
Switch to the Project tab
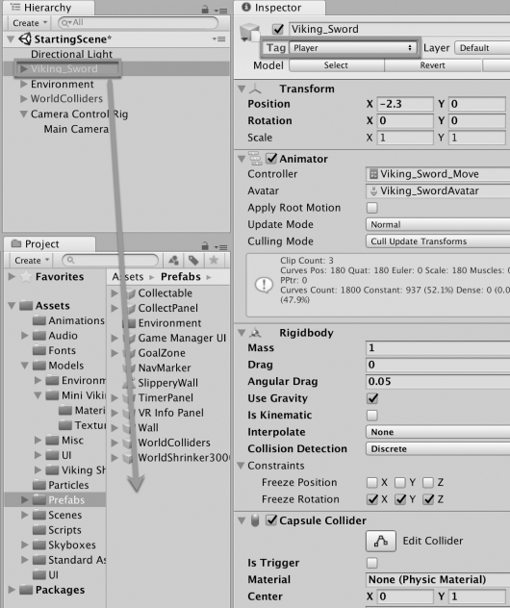click(50, 244)
